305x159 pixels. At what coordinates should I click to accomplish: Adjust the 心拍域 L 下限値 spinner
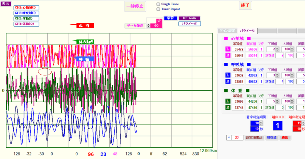(x=277, y=49)
